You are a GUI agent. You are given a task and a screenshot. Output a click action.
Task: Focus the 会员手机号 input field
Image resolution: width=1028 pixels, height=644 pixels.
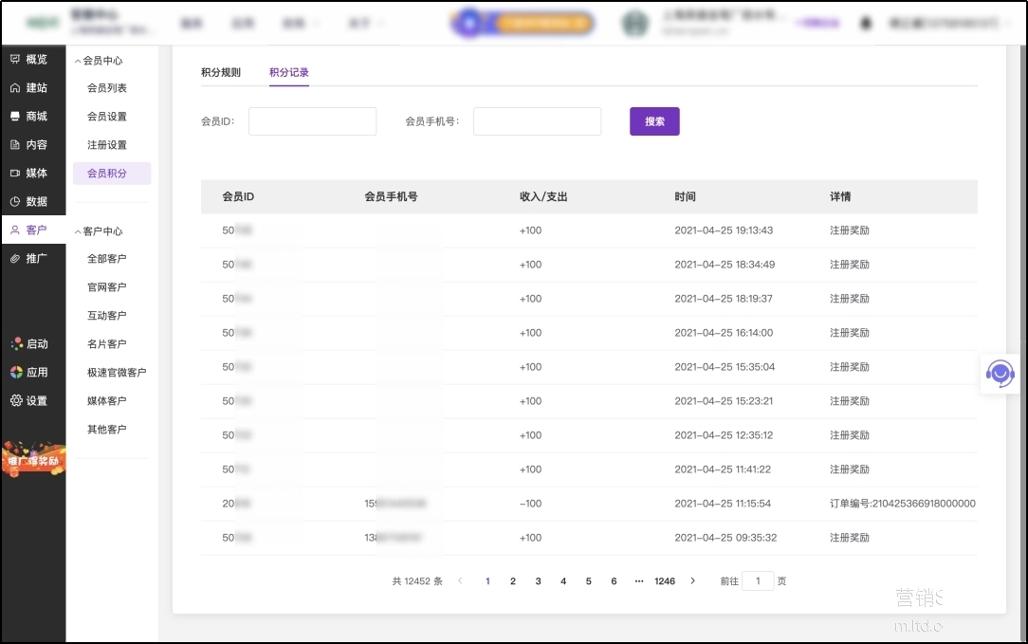click(x=537, y=121)
